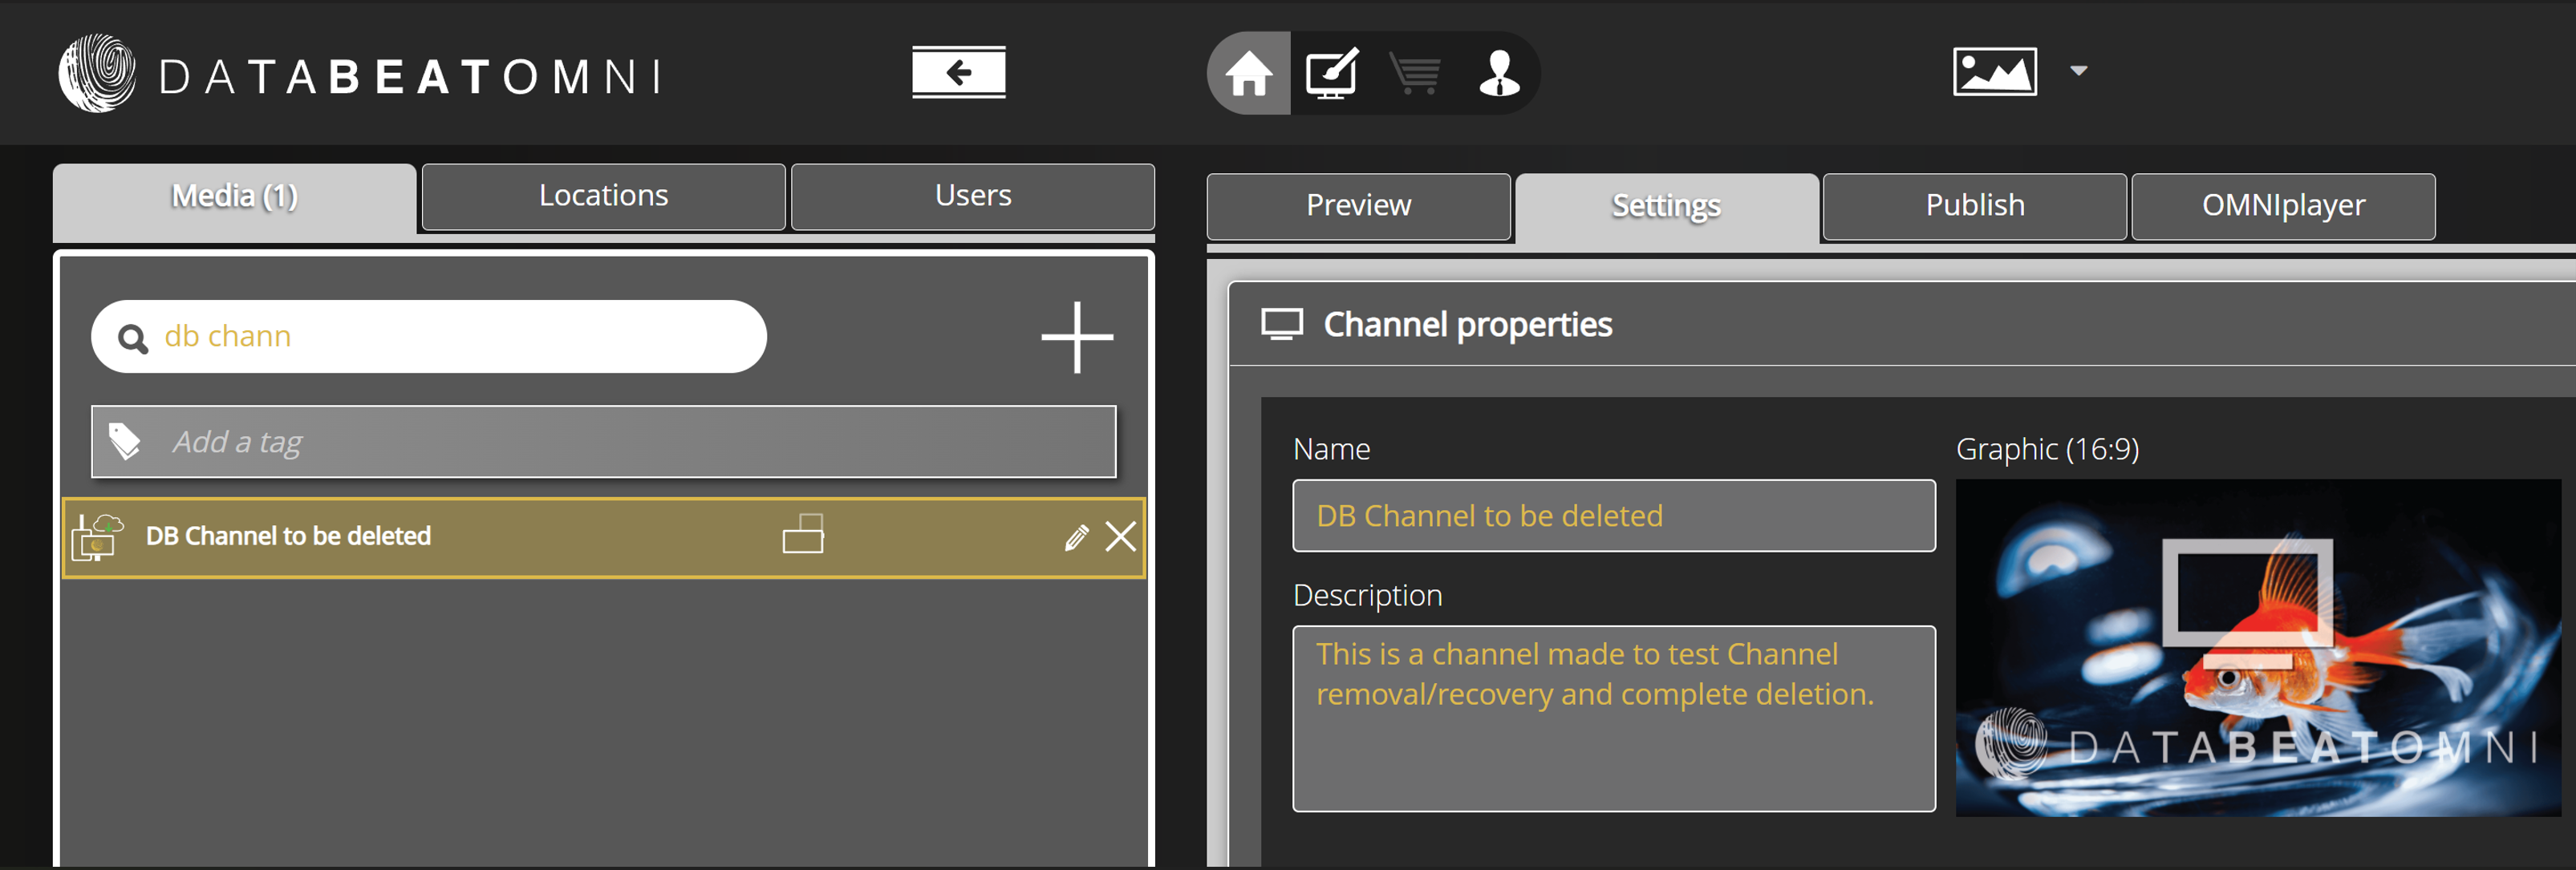The image size is (2576, 870).
Task: Click the plus icon to add media
Action: 1077,337
